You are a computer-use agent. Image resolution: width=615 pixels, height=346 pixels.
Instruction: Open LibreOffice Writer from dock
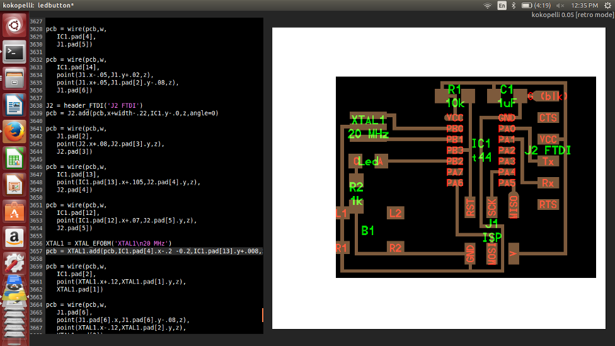click(14, 105)
